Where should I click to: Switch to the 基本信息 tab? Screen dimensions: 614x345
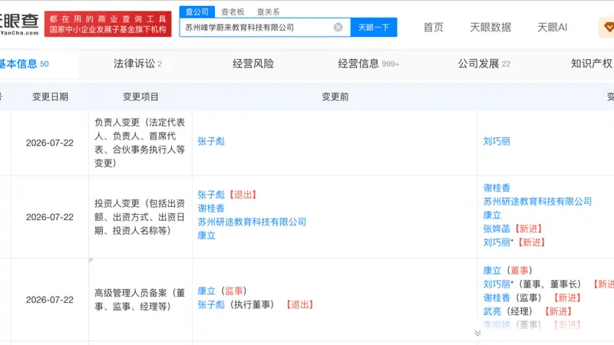[x=25, y=64]
